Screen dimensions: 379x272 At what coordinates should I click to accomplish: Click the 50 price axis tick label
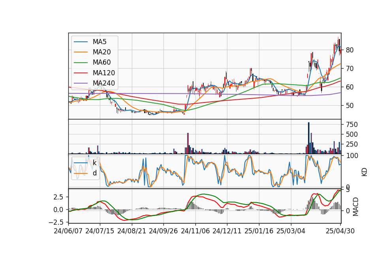click(350, 106)
